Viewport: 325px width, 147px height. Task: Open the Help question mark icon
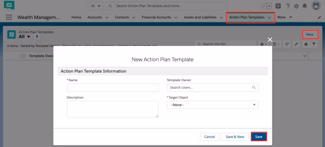(288, 6)
